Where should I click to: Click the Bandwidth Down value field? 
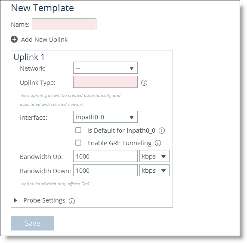(105, 170)
